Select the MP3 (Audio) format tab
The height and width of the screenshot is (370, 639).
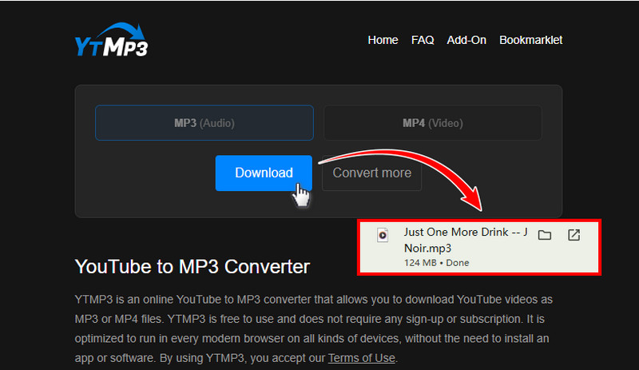204,123
